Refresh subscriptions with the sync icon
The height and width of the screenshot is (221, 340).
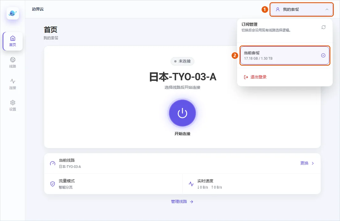[x=323, y=27]
